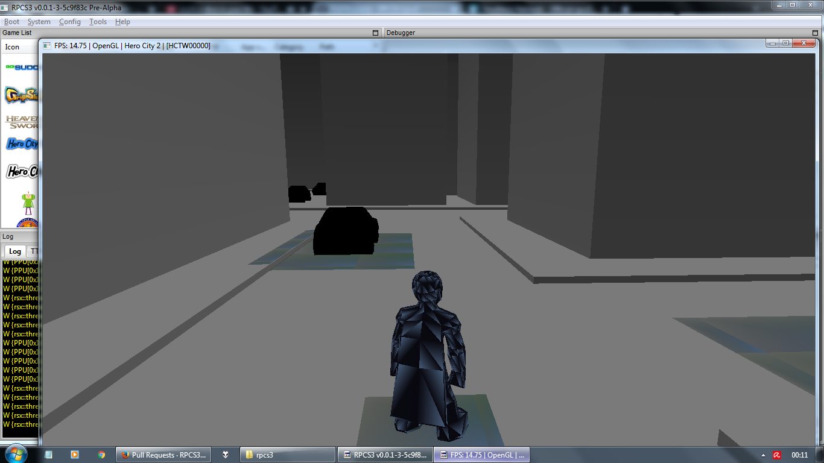Open the Config menu
Viewport: 824px width, 463px height.
tap(70, 22)
